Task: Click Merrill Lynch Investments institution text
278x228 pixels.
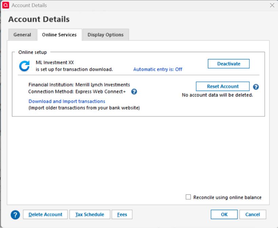Action: [103, 85]
